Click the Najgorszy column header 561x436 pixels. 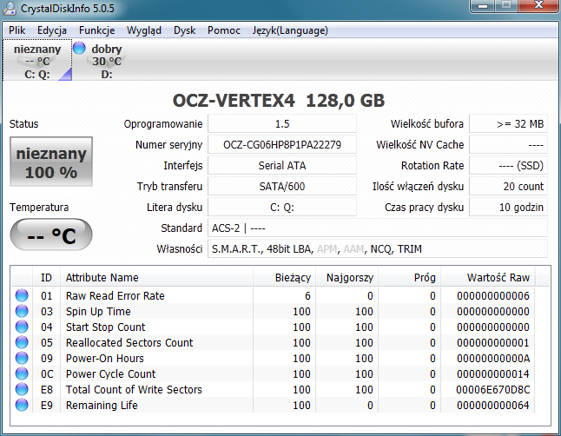pos(346,277)
